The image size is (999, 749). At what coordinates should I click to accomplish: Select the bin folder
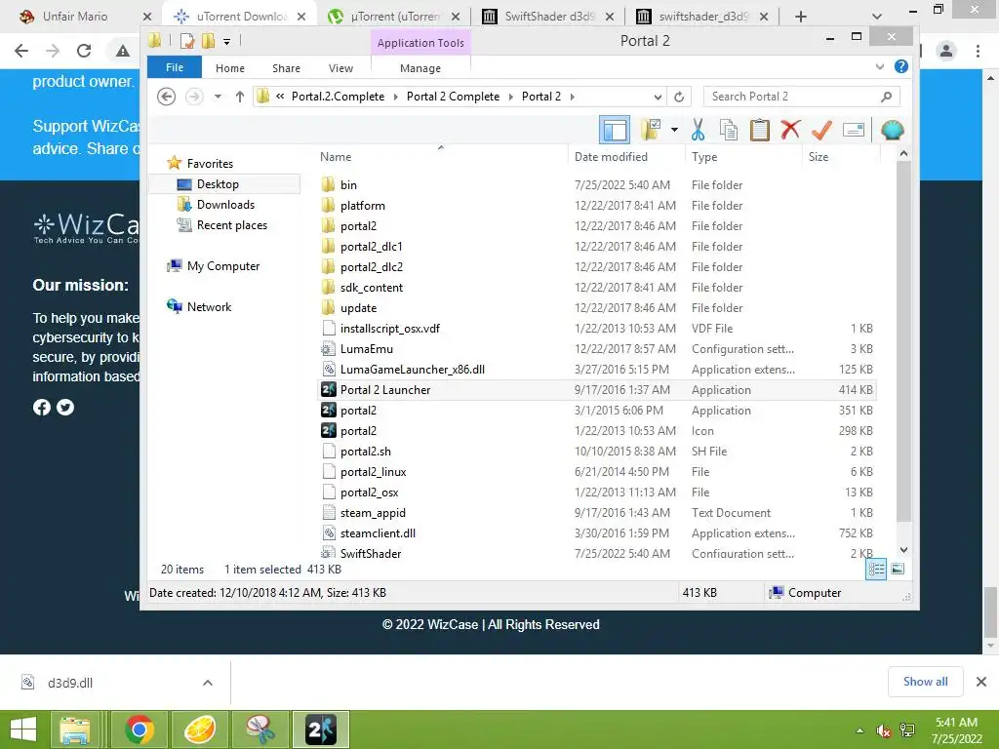click(348, 184)
